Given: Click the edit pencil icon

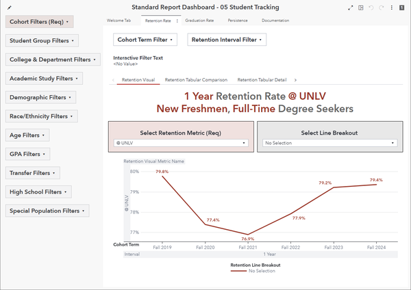Looking at the screenshot, I should coord(10,8).
